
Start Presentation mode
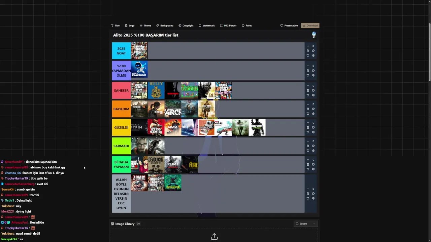289,26
